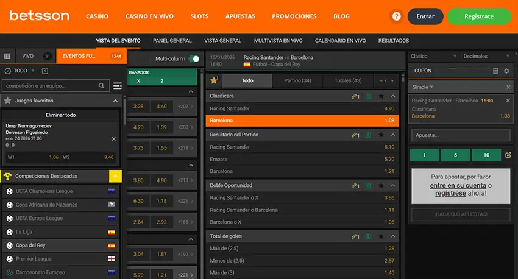
Task: Remove the Umar Nurmagomedov favorite with X
Action: [x=113, y=139]
